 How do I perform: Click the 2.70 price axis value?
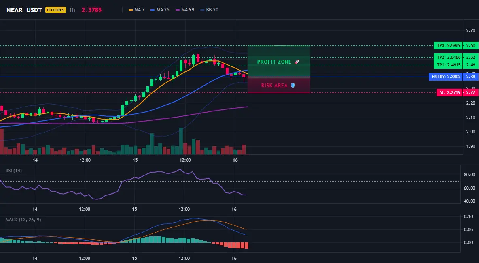(x=471, y=30)
